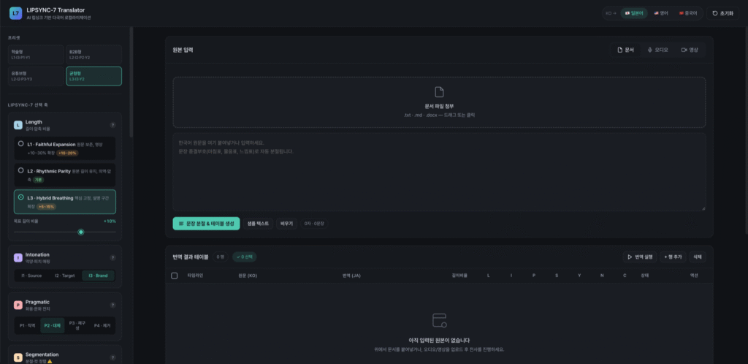Click the 타임라인 column header
The height and width of the screenshot is (364, 748).
195,276
